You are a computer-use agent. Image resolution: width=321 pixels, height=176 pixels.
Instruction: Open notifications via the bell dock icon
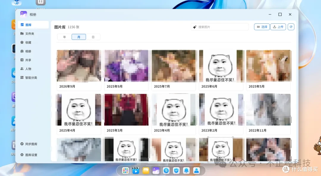(x=186, y=170)
